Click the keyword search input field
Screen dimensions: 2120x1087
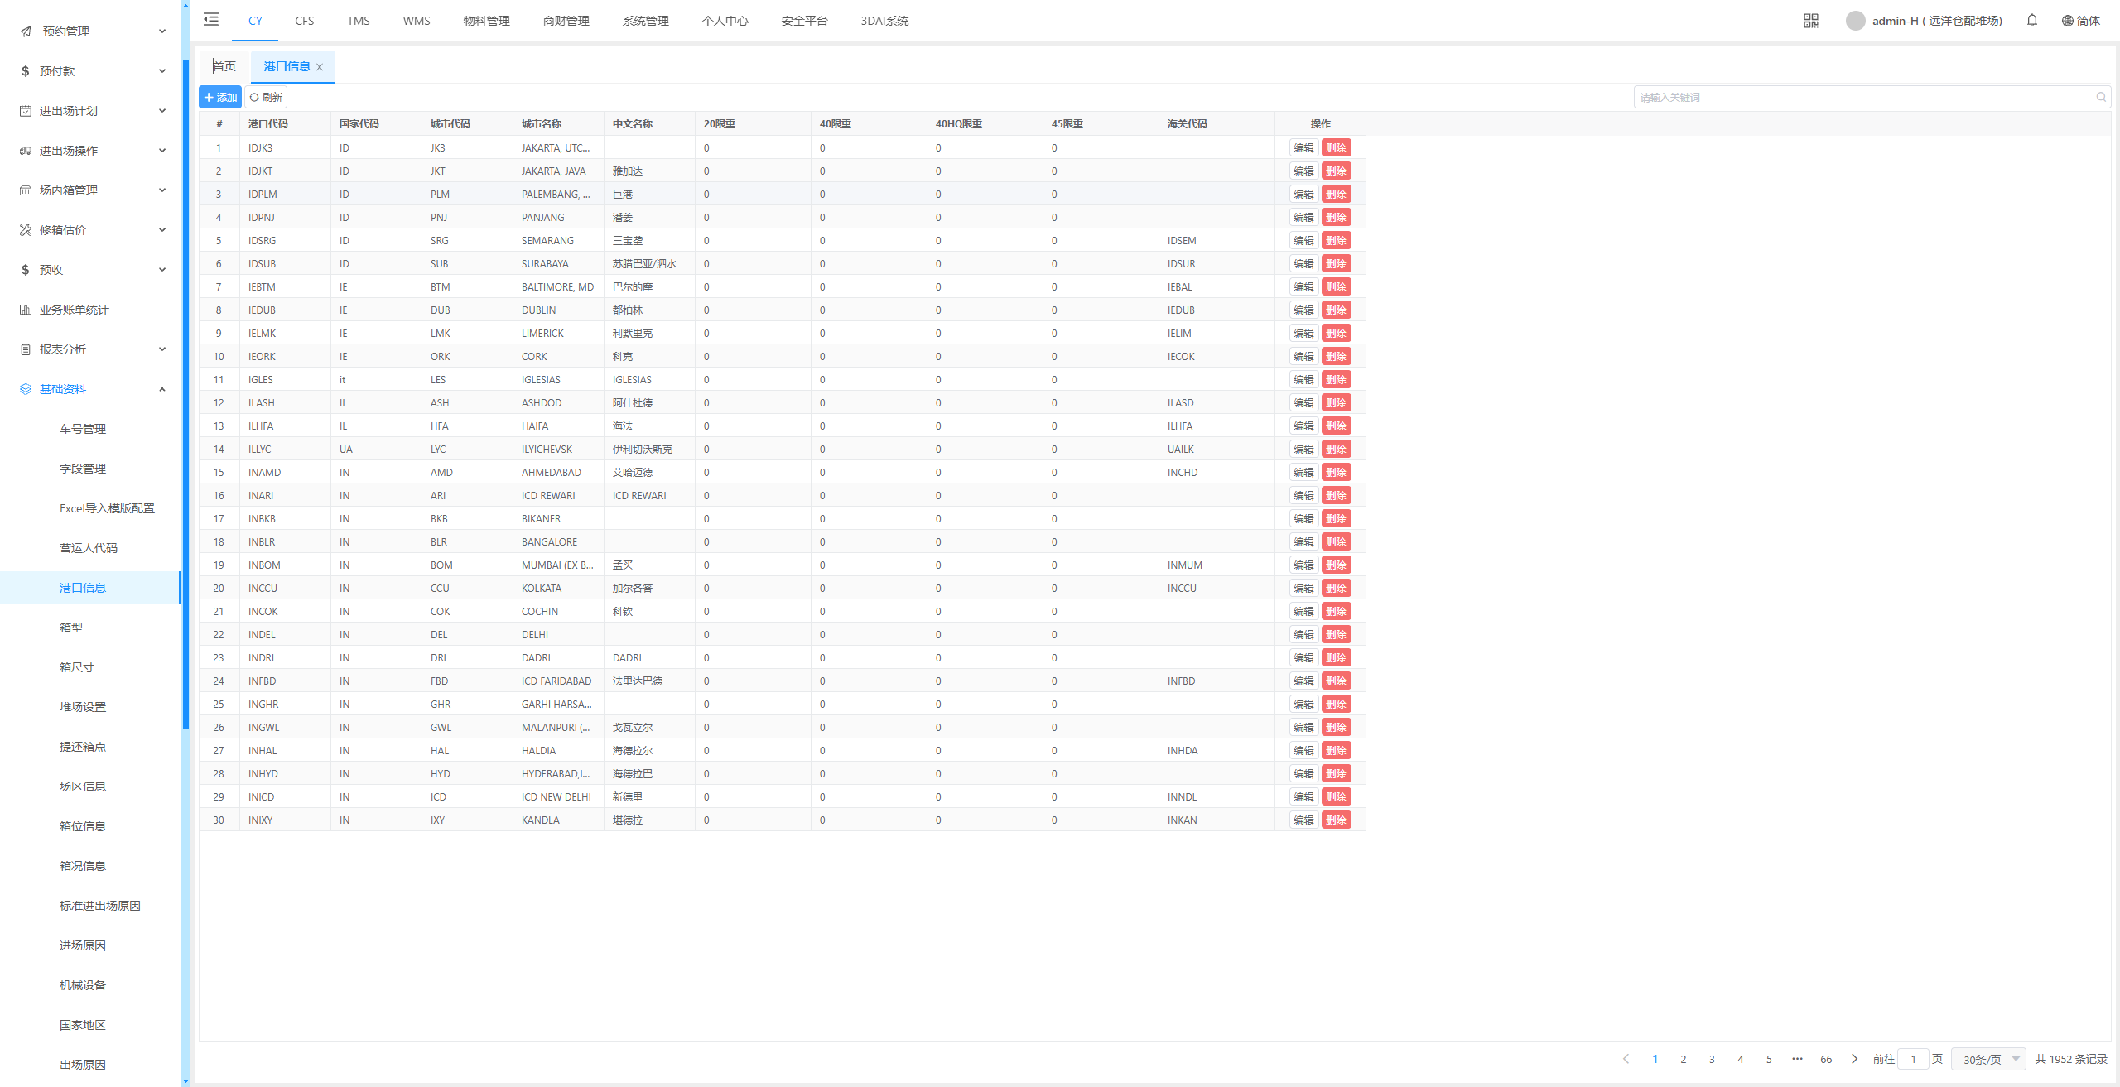point(1863,98)
